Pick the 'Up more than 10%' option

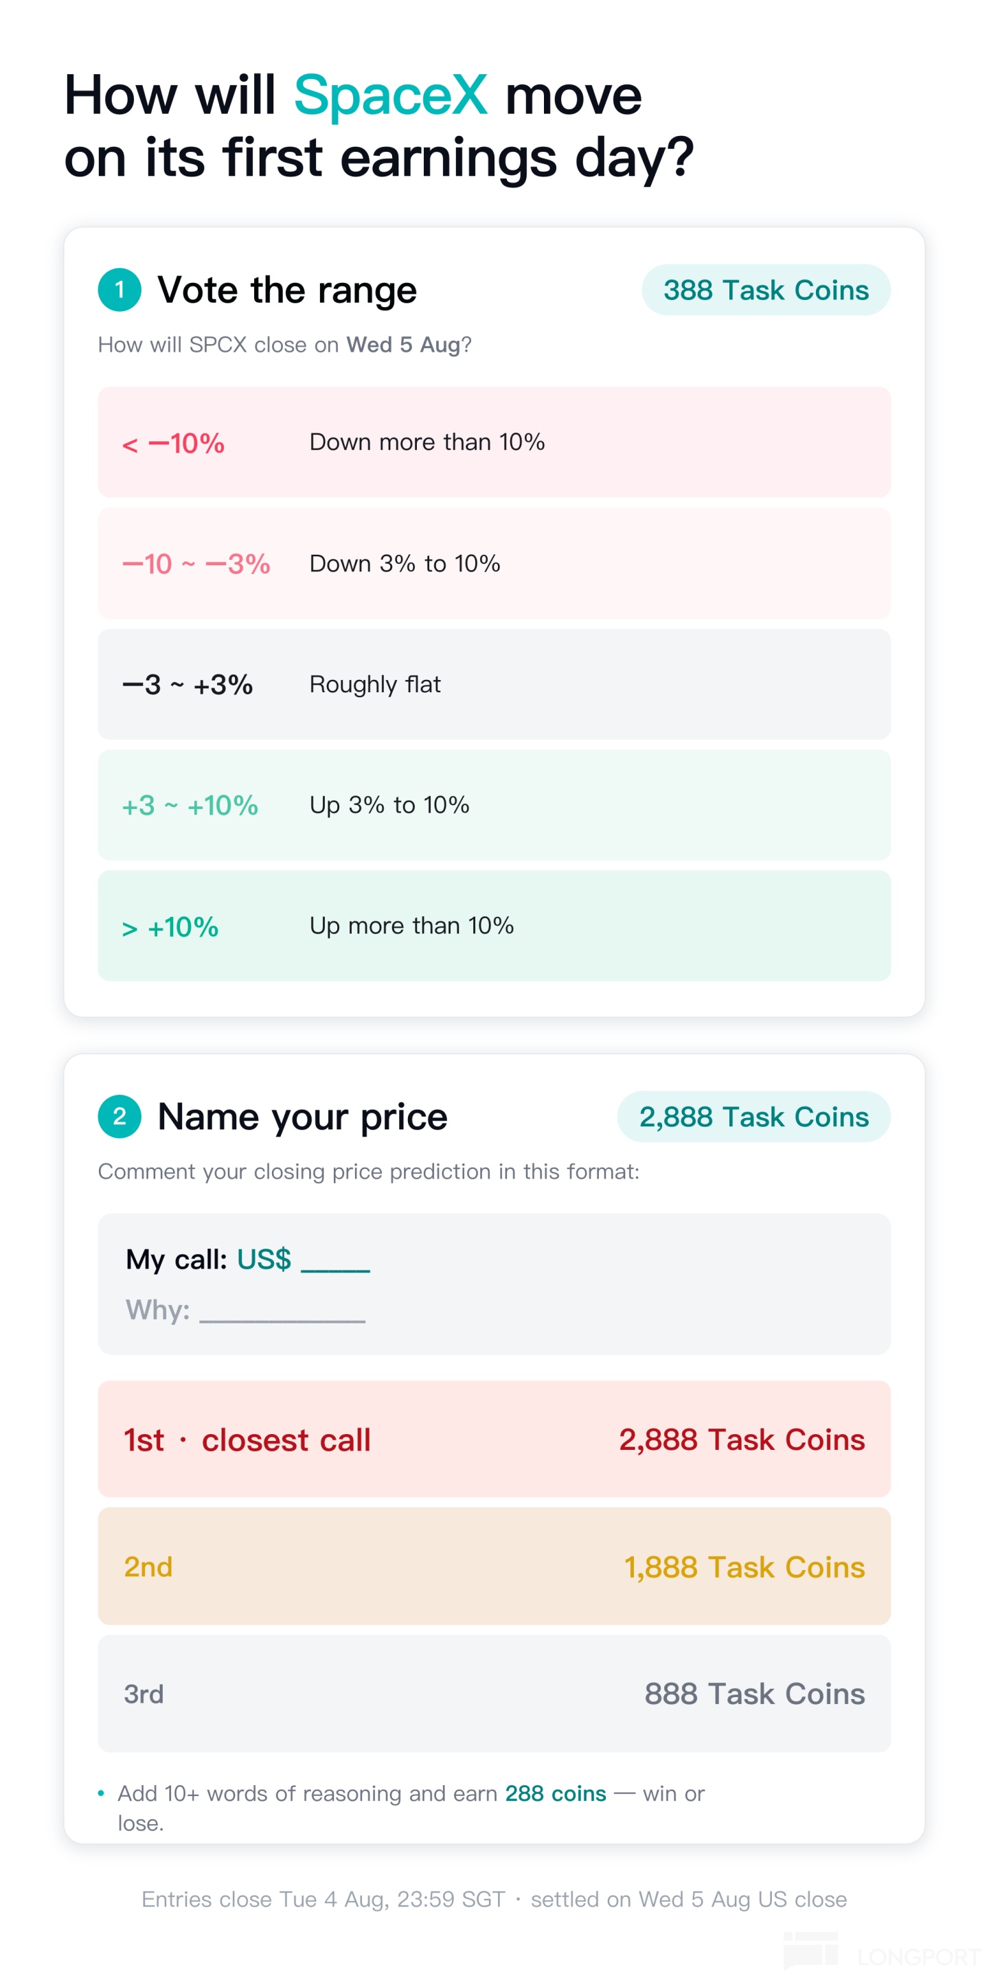[x=494, y=925]
